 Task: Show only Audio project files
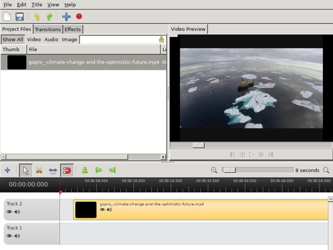coord(51,39)
